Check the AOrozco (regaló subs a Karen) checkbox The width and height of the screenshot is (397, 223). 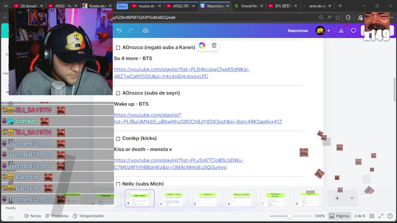[118, 48]
